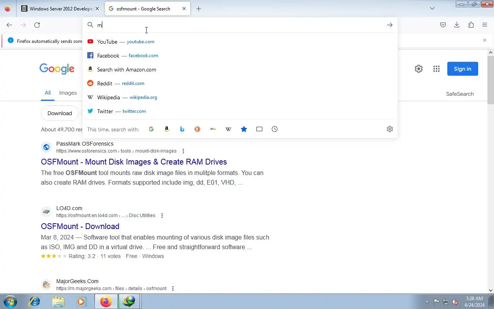Open the Firefox application menu
The image size is (494, 309).
pos(485,25)
